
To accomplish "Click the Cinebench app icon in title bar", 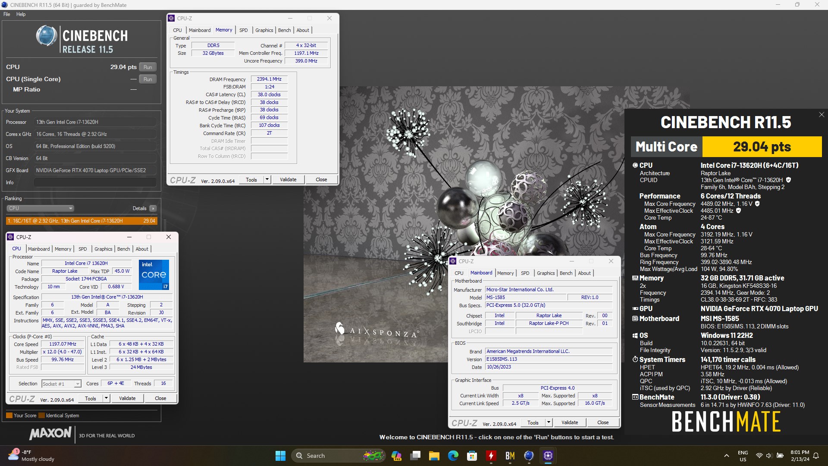I will pyautogui.click(x=5, y=5).
